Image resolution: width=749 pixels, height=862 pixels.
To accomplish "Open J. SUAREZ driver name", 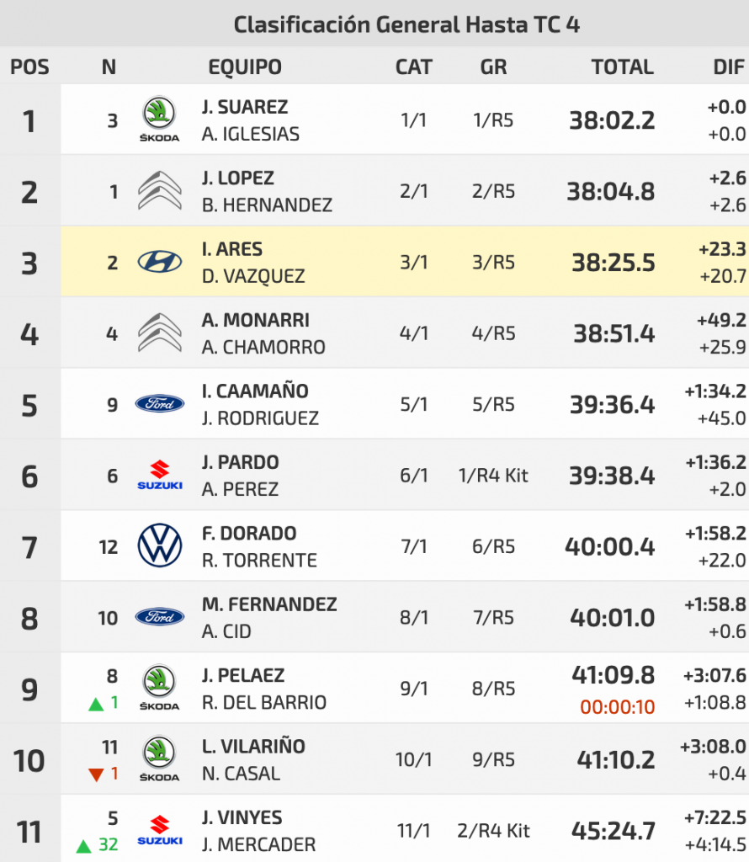I will [245, 108].
